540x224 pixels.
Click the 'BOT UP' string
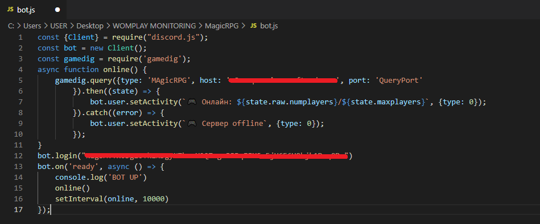(x=125, y=177)
